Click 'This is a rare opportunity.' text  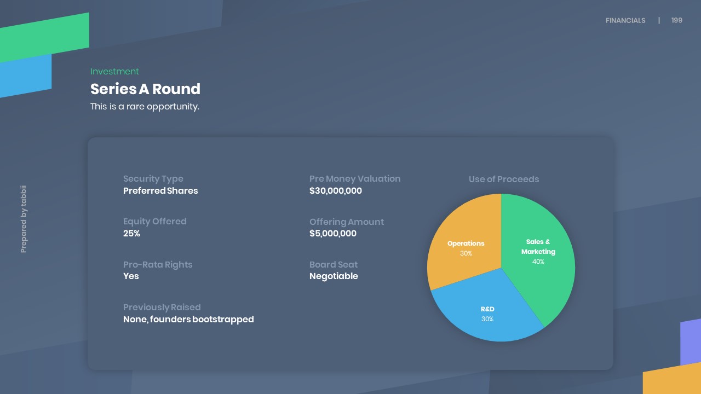point(145,106)
